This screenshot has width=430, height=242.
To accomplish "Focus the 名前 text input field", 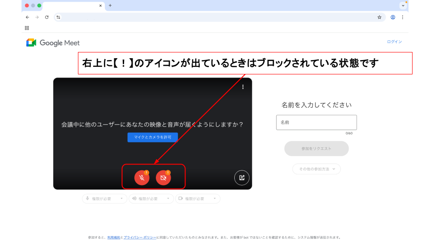I will click(316, 122).
